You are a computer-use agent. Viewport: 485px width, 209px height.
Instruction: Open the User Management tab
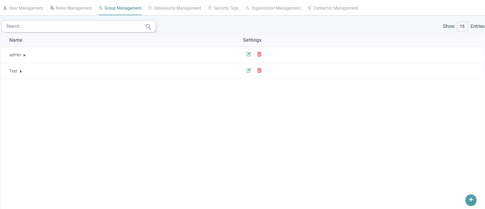23,8
